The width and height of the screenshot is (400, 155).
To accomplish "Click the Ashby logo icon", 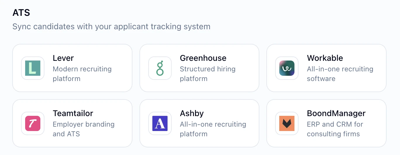I will click(x=160, y=123).
